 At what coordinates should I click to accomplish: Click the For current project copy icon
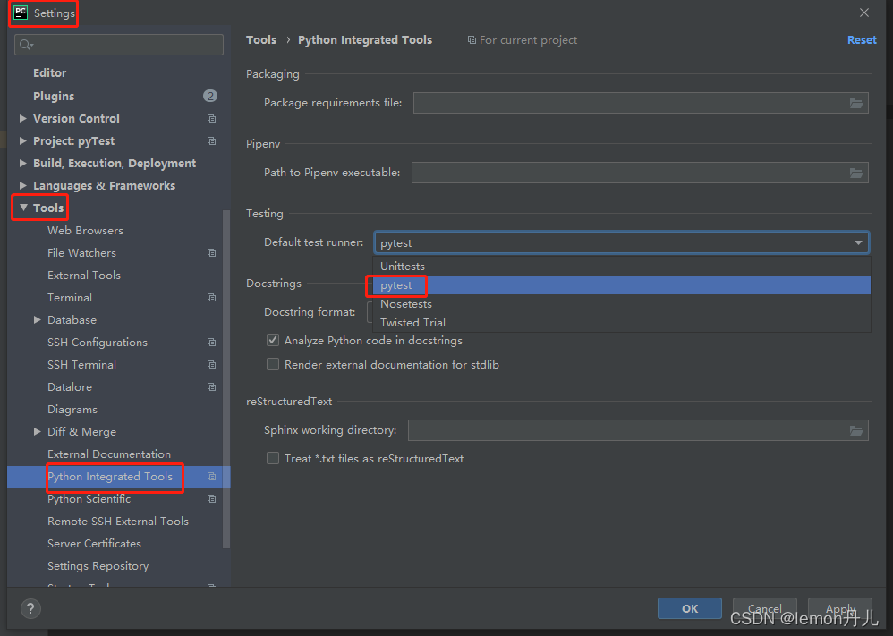coord(472,40)
